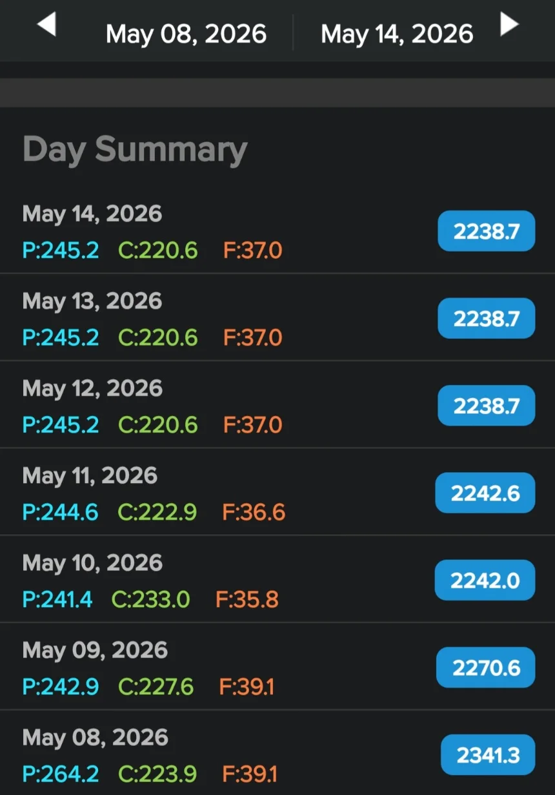Go to previous week with left arrow
The height and width of the screenshot is (795, 555).
pyautogui.click(x=46, y=25)
